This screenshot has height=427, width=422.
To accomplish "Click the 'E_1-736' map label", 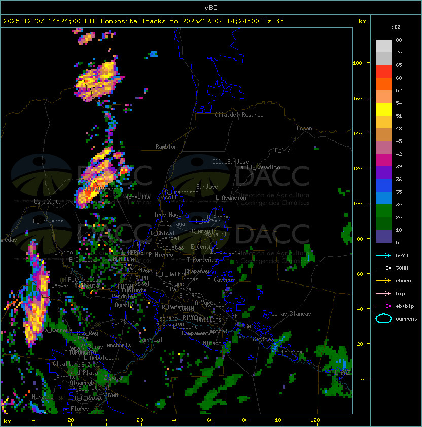I will pyautogui.click(x=286, y=150).
